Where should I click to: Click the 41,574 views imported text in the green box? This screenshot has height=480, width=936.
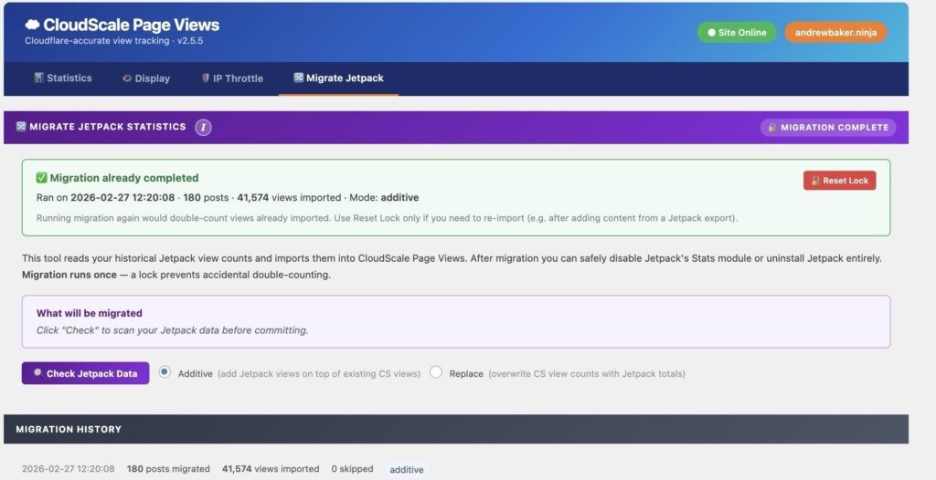(289, 197)
